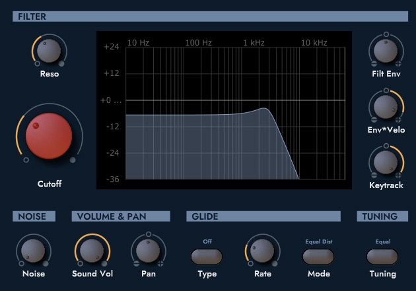416x291 pixels.
Task: Toggle the glide Type button
Action: [x=207, y=256]
